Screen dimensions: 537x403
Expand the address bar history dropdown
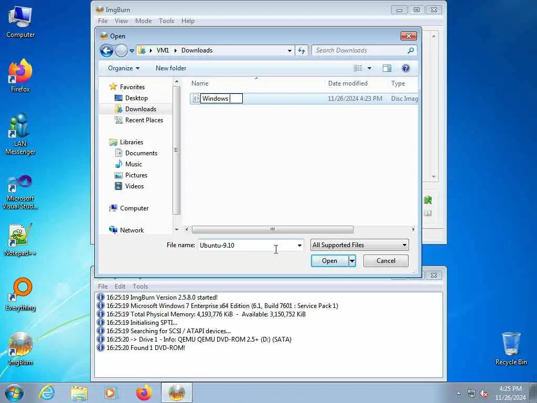289,50
